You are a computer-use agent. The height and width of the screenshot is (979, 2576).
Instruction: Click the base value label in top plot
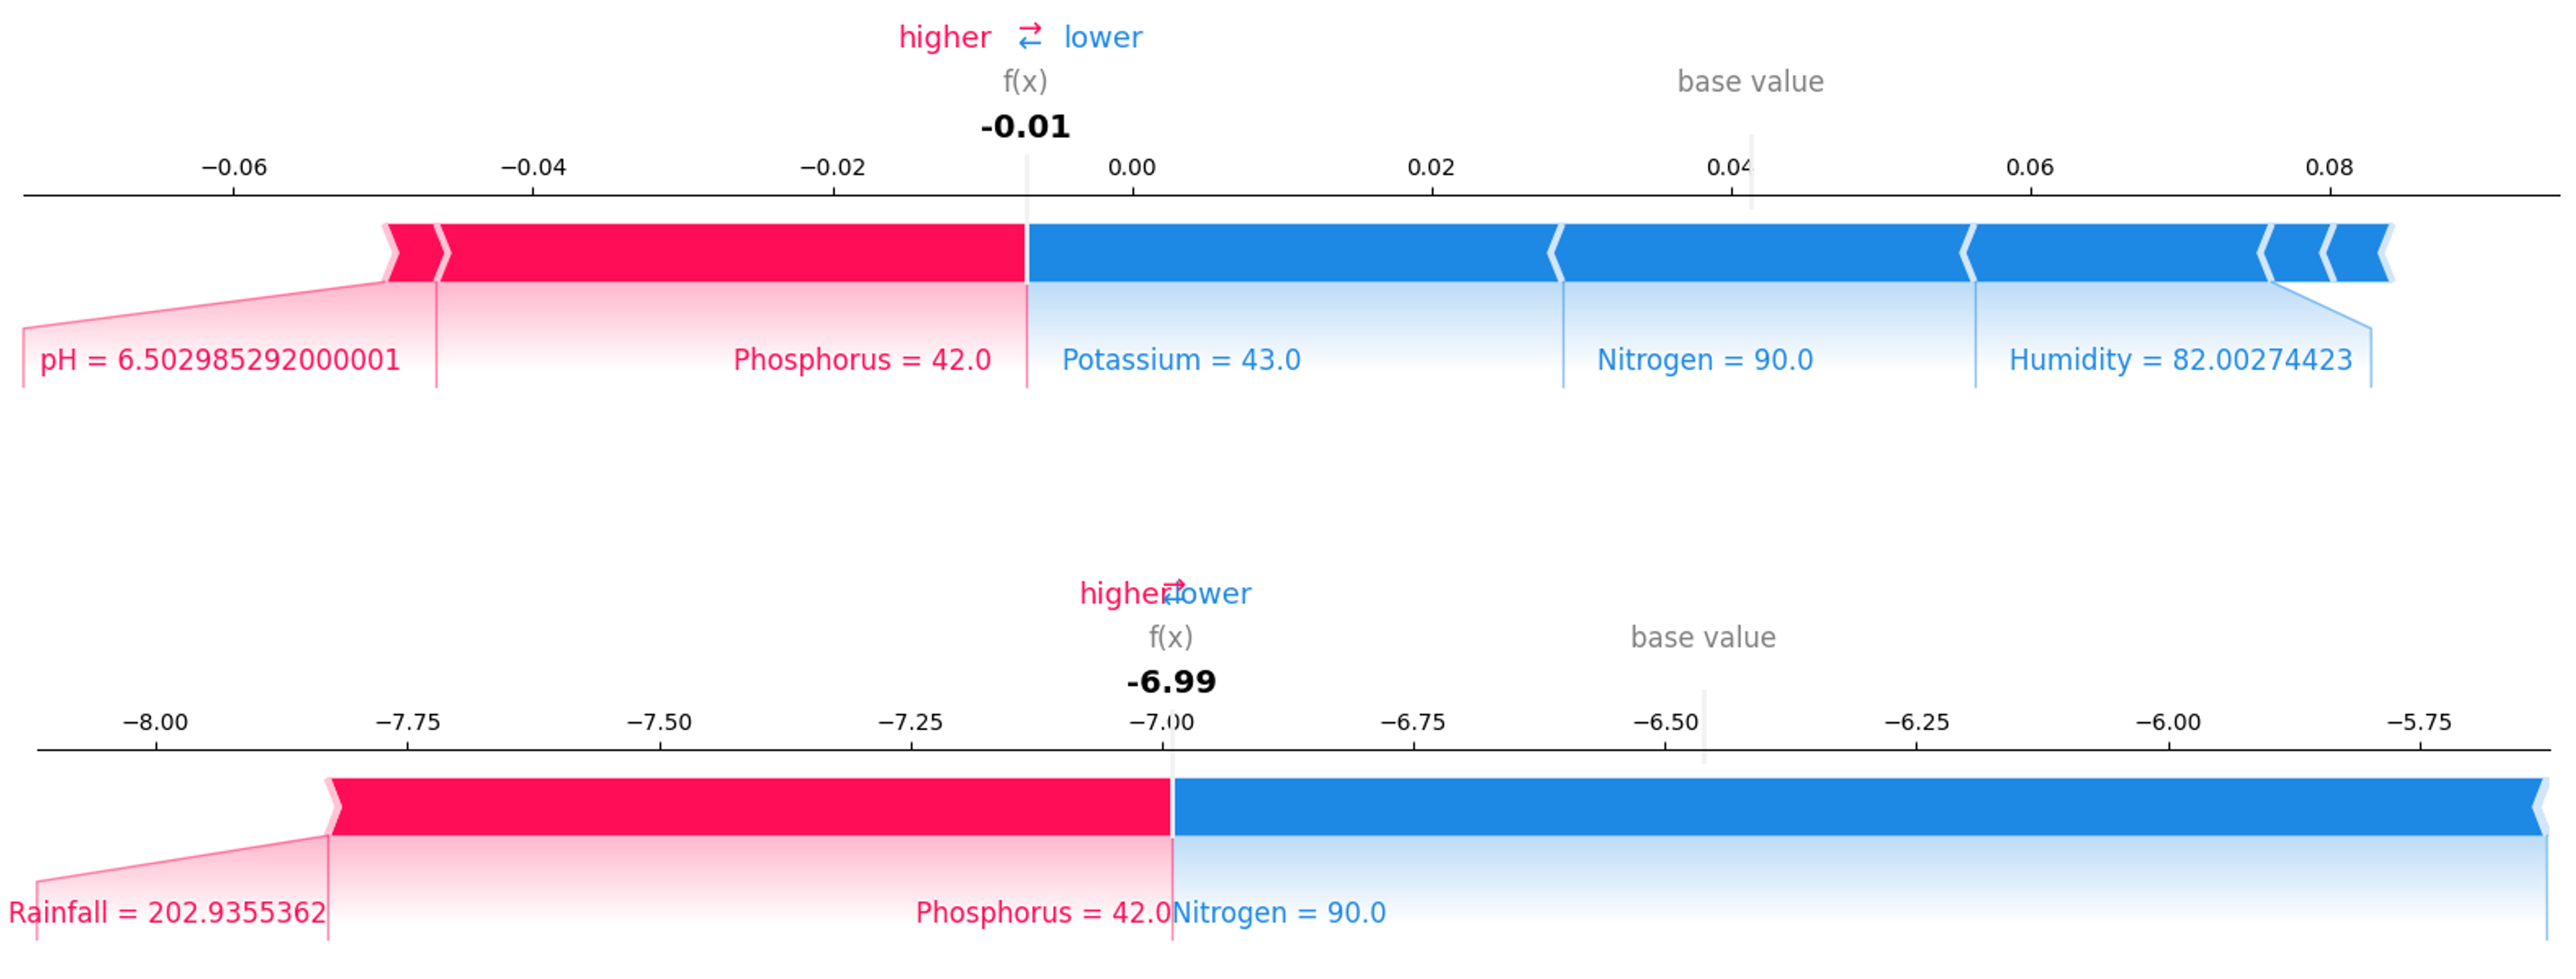pyautogui.click(x=1750, y=82)
